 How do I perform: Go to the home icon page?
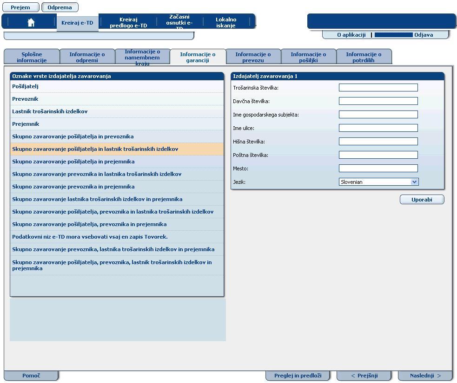pos(31,22)
